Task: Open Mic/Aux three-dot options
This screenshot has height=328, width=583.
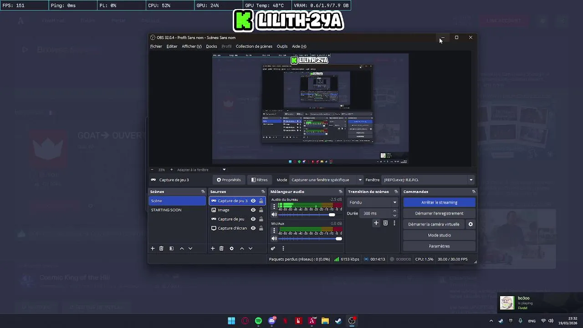Action: (274, 231)
